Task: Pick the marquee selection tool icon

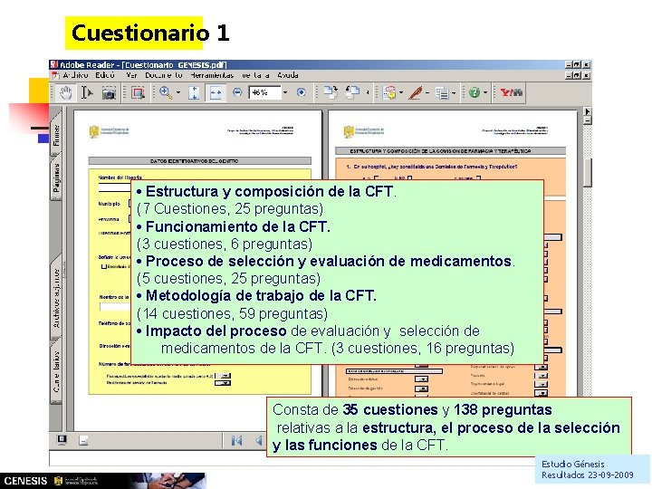Action: click(x=138, y=92)
